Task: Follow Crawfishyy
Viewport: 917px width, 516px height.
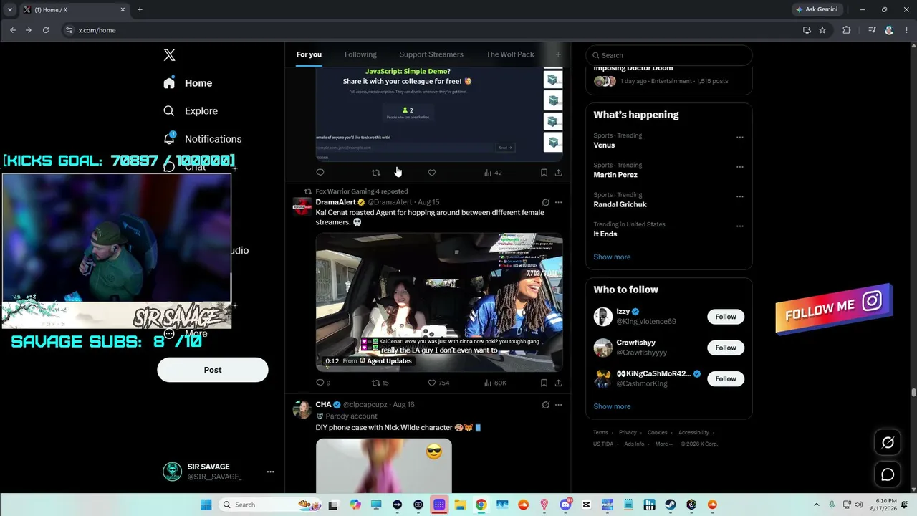Action: pos(726,348)
